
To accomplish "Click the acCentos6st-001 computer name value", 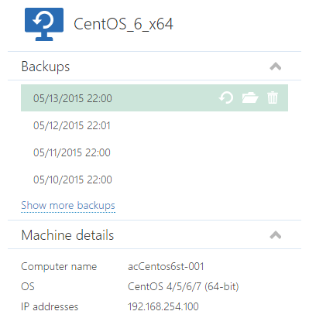I will click(x=166, y=266).
